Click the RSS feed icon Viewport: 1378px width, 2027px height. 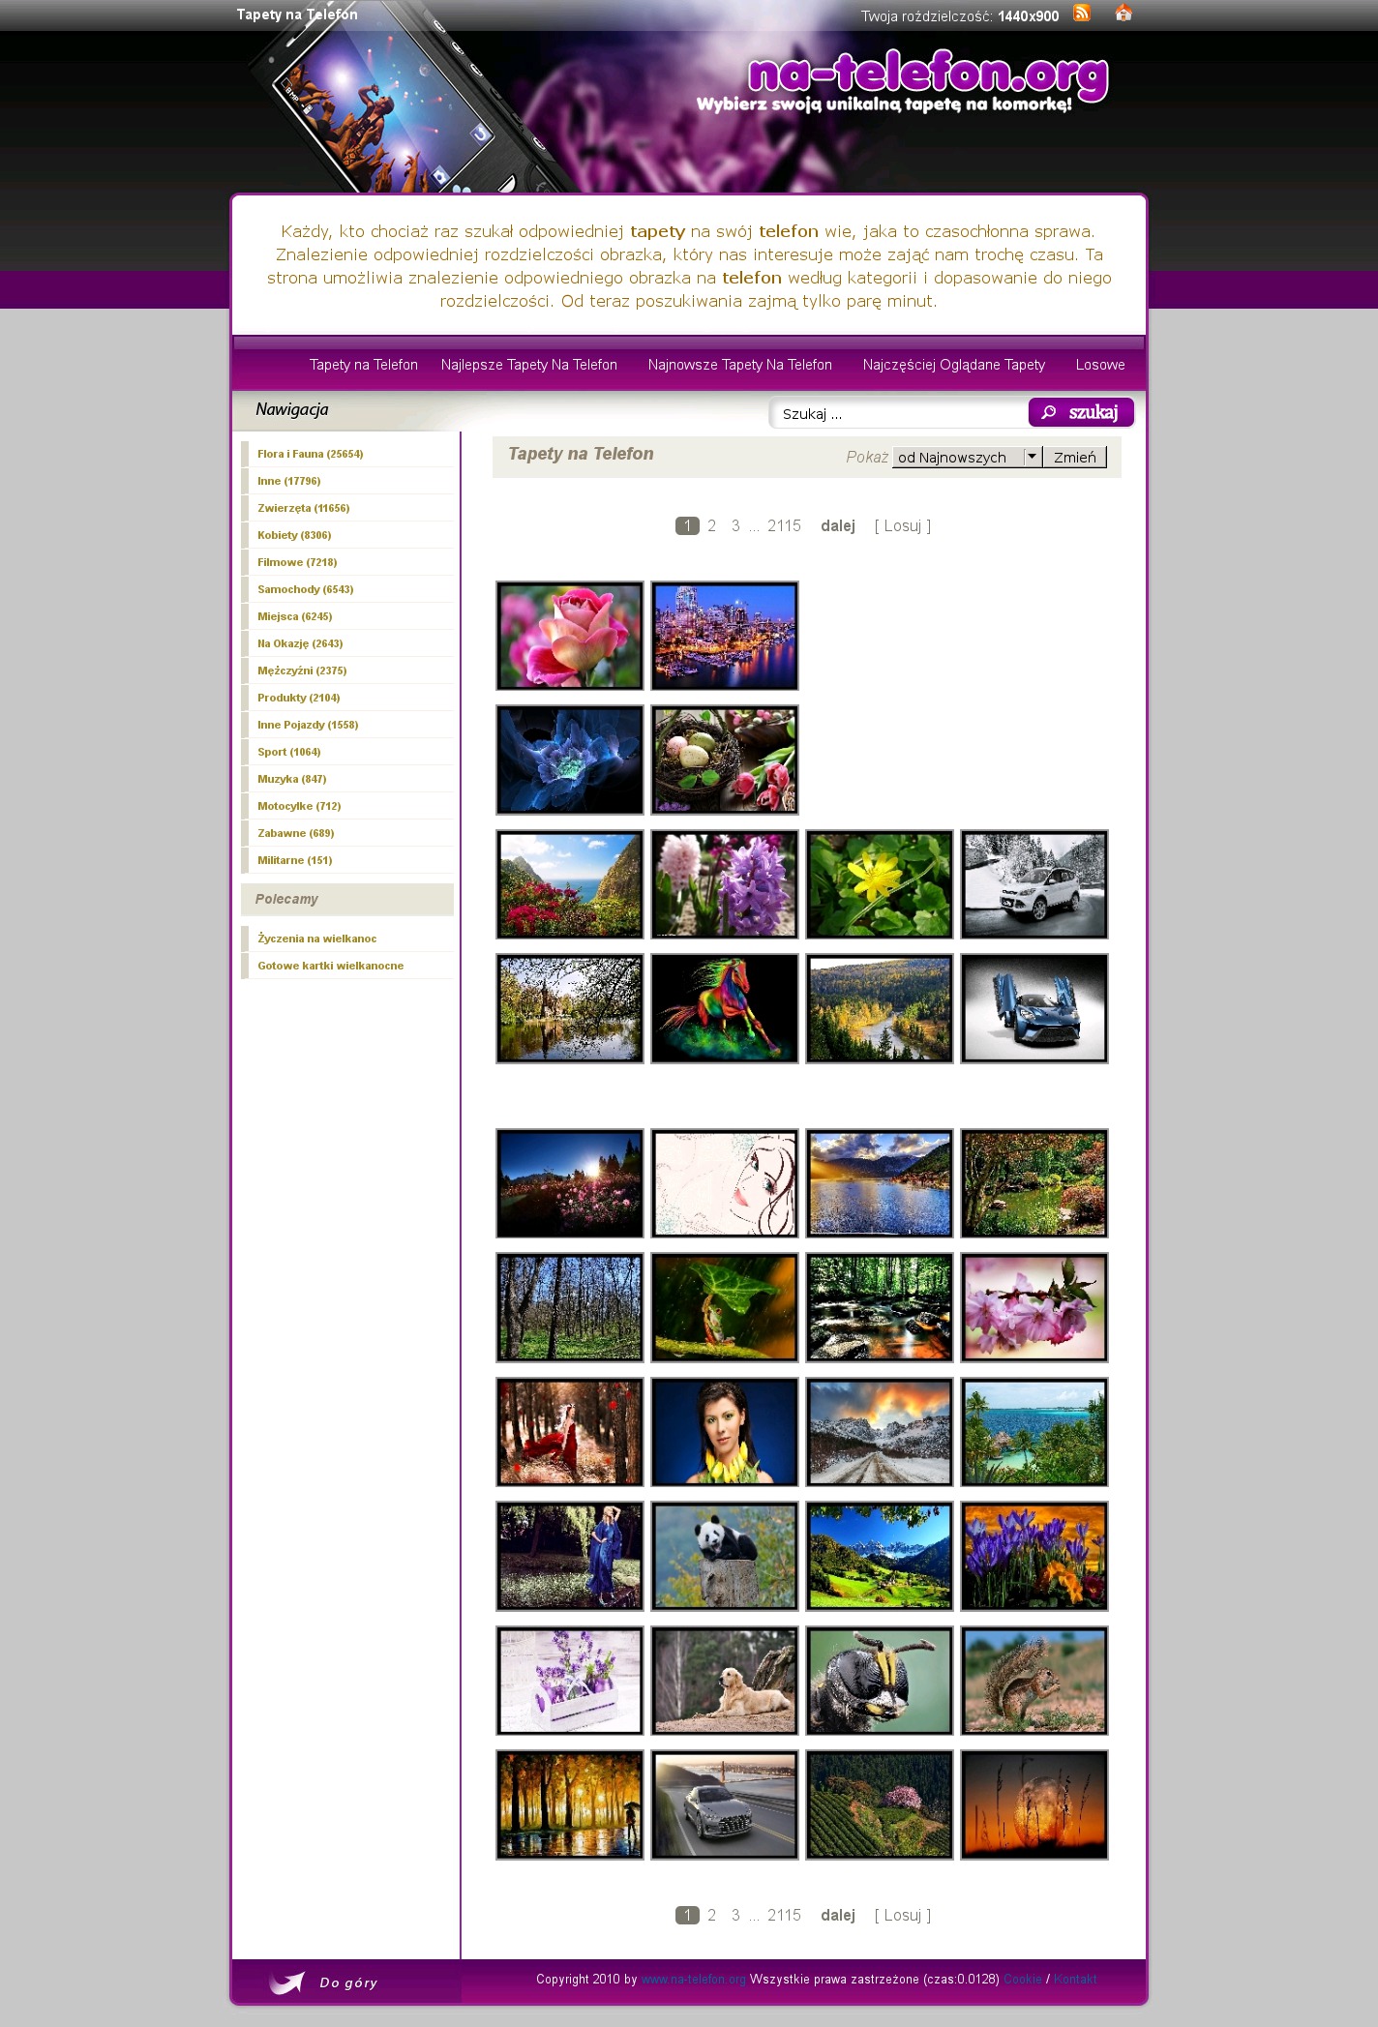pos(1082,14)
